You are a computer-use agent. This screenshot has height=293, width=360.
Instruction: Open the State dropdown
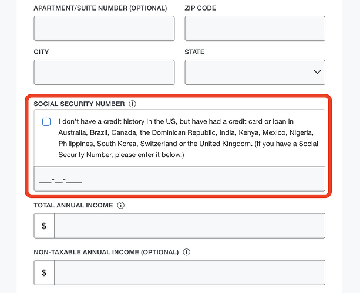tap(255, 72)
